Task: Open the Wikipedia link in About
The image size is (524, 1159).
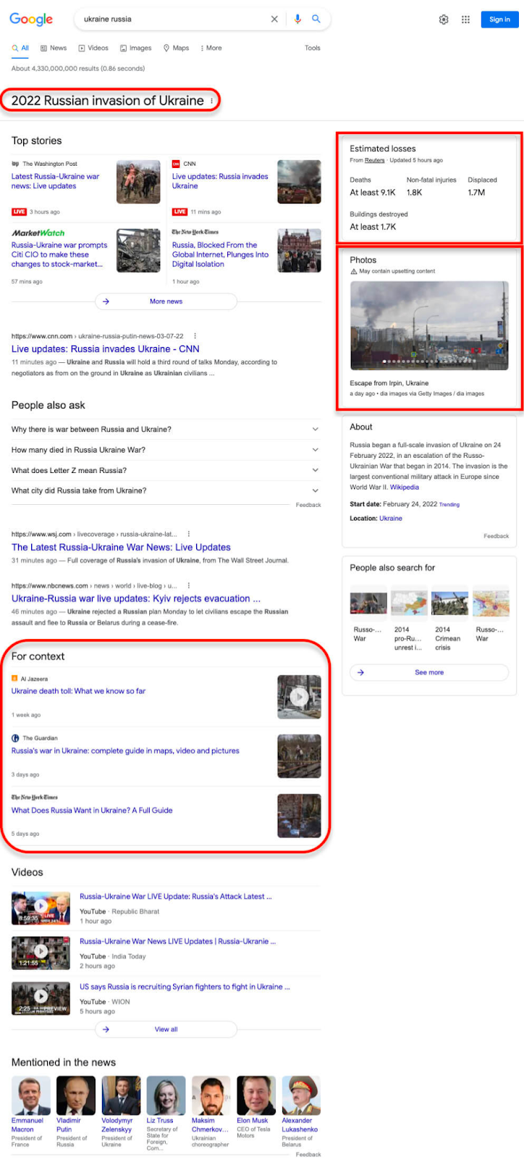Action: 405,488
